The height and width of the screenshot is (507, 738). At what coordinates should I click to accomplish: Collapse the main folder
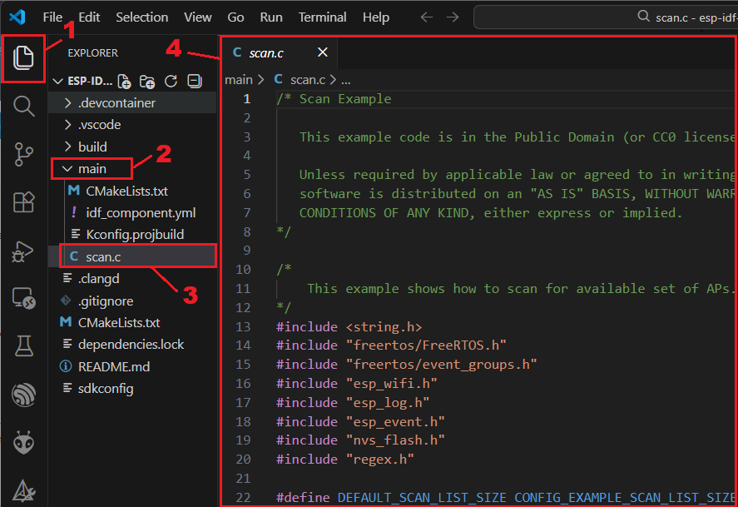92,169
